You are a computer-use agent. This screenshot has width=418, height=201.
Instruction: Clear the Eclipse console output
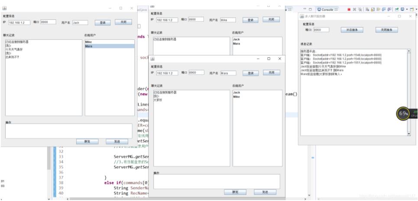click(367, 9)
